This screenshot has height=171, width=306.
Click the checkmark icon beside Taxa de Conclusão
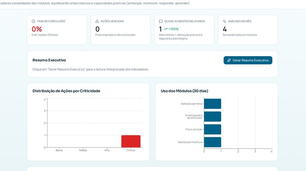click(33, 21)
